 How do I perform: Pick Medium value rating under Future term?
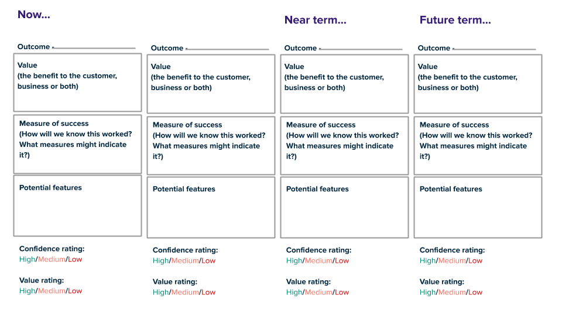click(453, 292)
